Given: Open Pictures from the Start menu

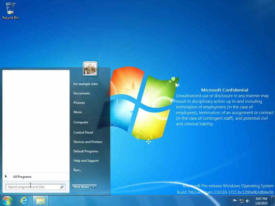Looking at the screenshot, I should [79, 103].
